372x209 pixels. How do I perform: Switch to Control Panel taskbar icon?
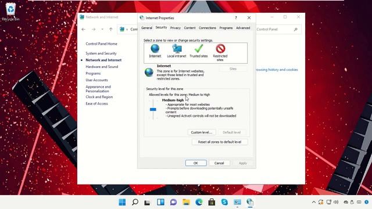pos(237,202)
